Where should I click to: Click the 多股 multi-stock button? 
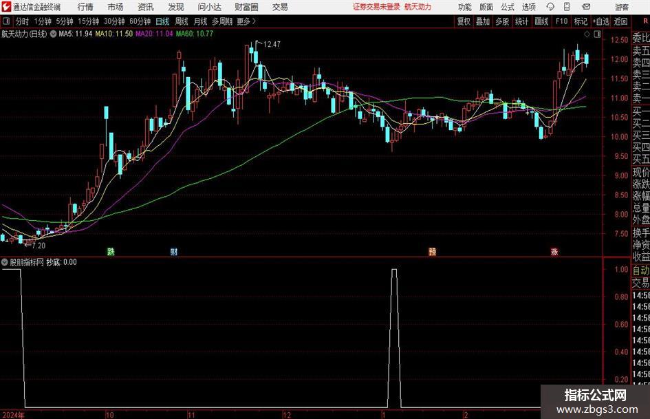pos(502,21)
